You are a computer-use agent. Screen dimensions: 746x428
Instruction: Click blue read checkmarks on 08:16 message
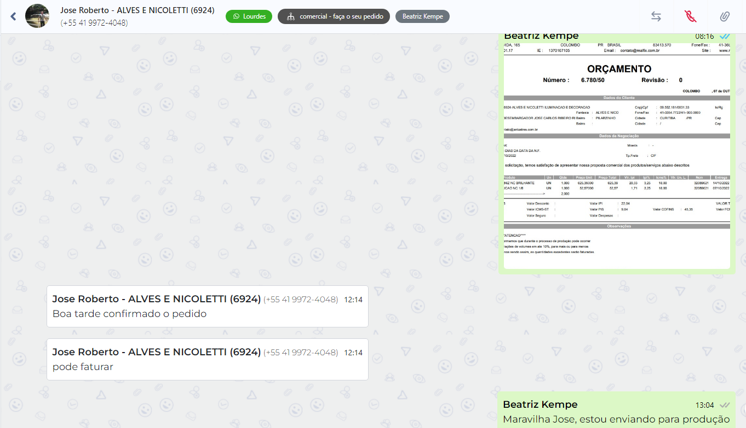724,37
